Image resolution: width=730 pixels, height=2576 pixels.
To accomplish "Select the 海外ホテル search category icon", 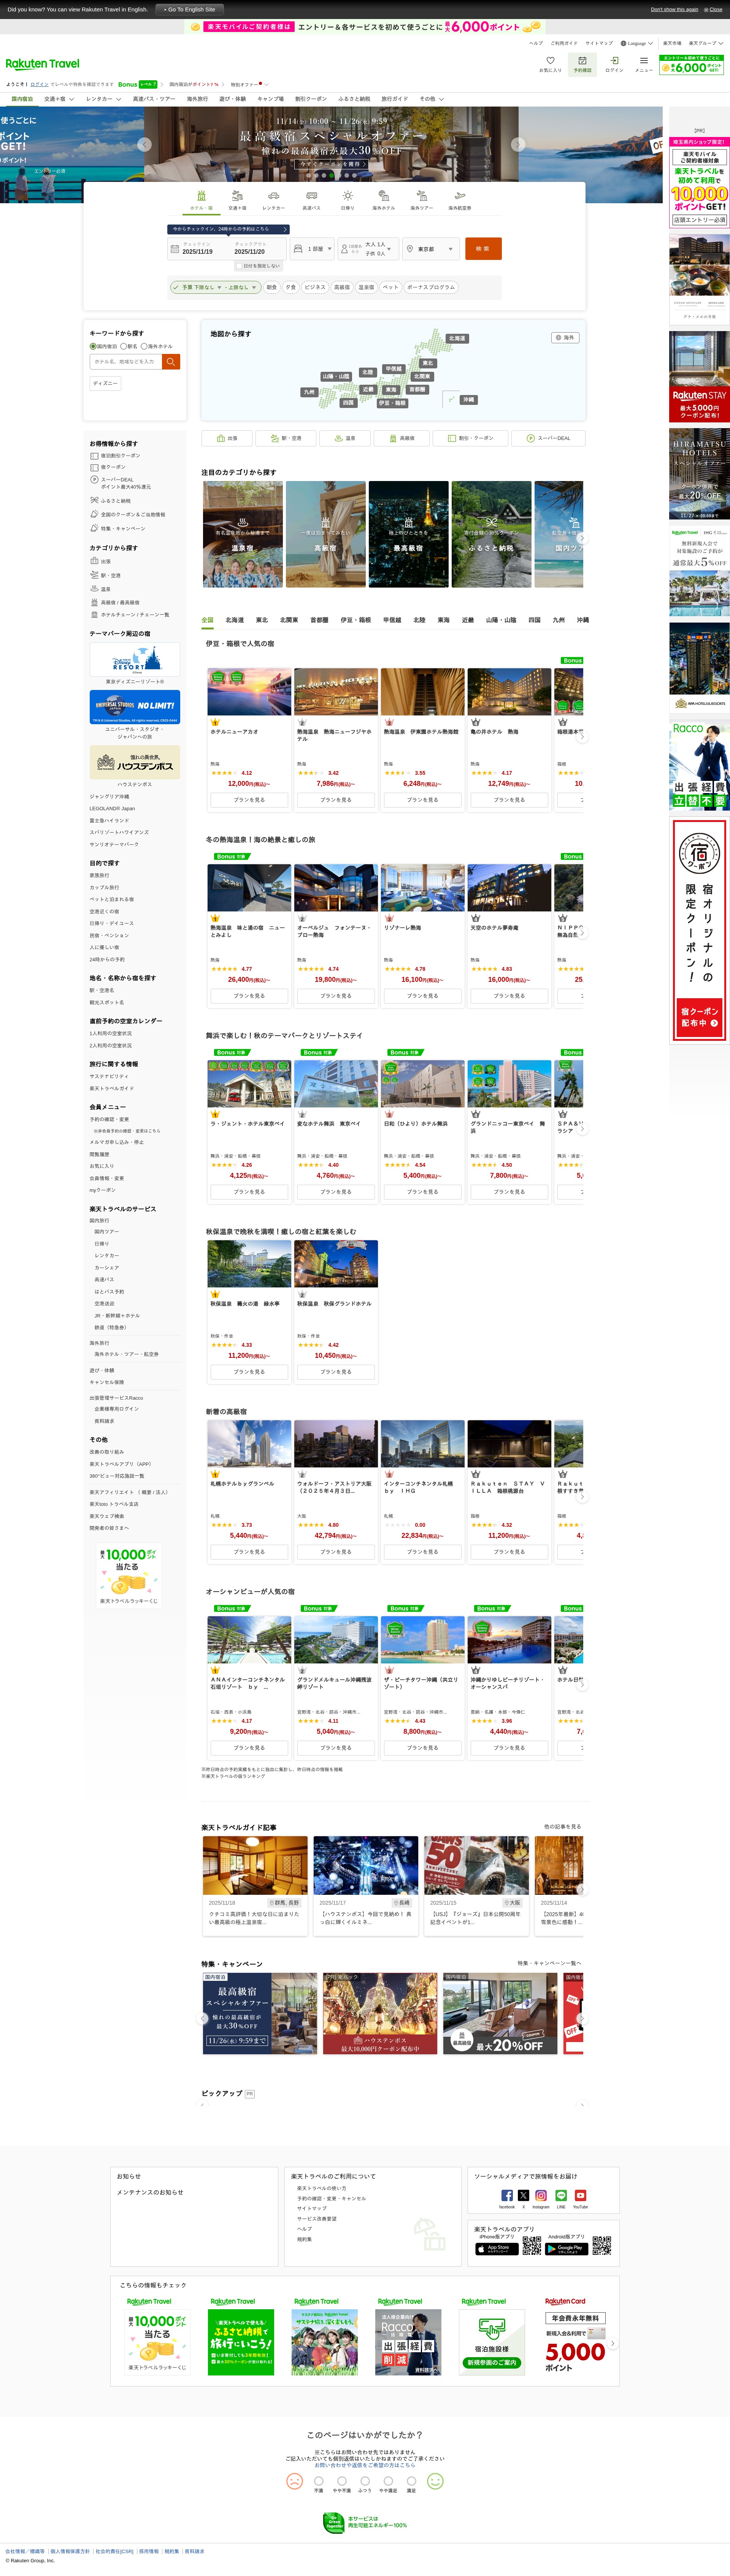I will (384, 196).
